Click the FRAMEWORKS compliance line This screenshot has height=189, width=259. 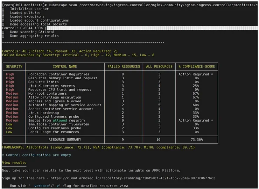(98, 147)
